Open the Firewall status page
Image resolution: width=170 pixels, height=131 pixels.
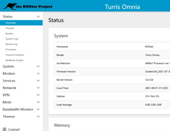tap(10, 28)
